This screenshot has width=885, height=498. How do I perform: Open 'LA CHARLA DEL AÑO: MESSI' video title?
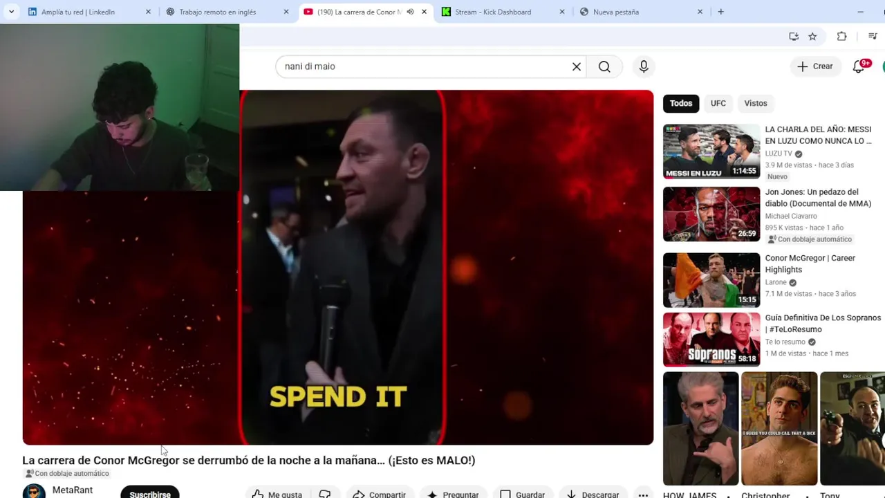[818, 135]
